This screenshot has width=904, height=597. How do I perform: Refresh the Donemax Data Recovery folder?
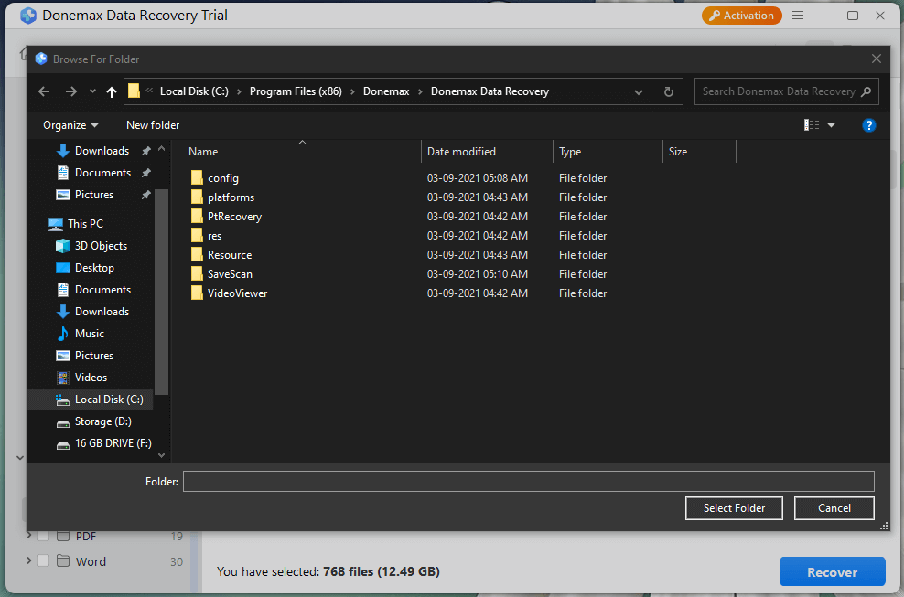668,91
